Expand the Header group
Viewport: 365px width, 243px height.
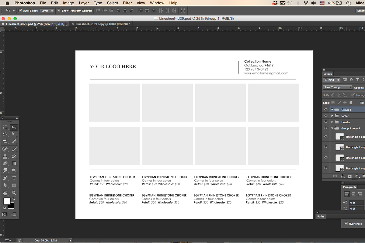[x=332, y=122]
